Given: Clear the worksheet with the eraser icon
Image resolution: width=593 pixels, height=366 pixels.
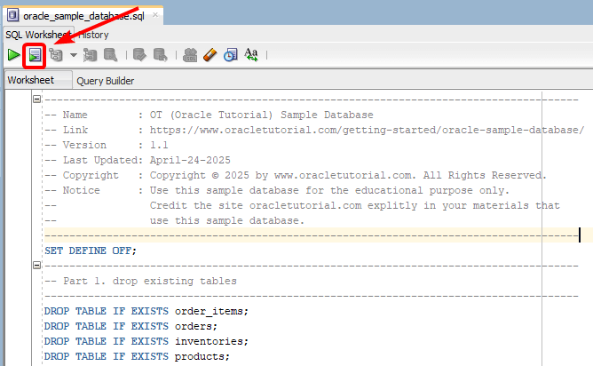Looking at the screenshot, I should (x=210, y=55).
